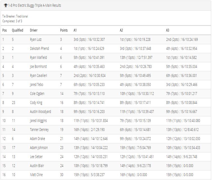Viewport: 212px width, 180px height.
Task: Click the Driver column header
Action: click(x=34, y=30)
